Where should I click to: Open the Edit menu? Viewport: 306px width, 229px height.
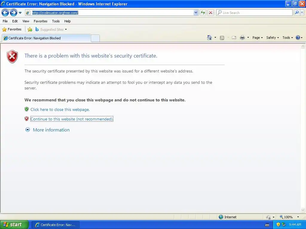point(15,21)
